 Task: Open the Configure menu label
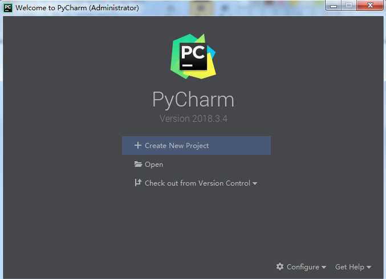303,267
